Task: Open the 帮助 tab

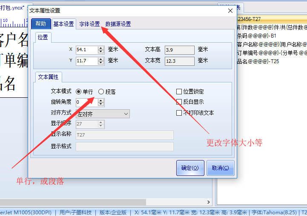Action: pyautogui.click(x=41, y=24)
